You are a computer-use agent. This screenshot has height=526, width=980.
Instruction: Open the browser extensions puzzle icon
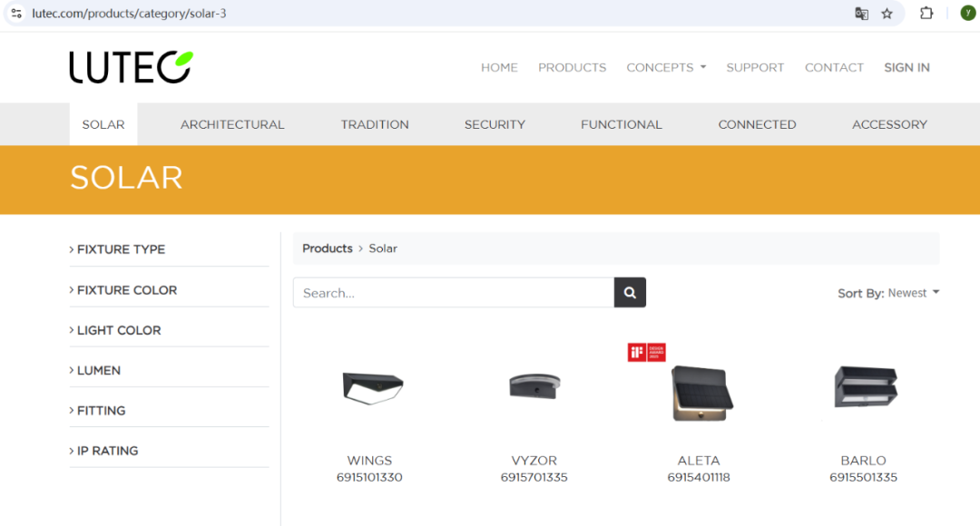click(926, 13)
